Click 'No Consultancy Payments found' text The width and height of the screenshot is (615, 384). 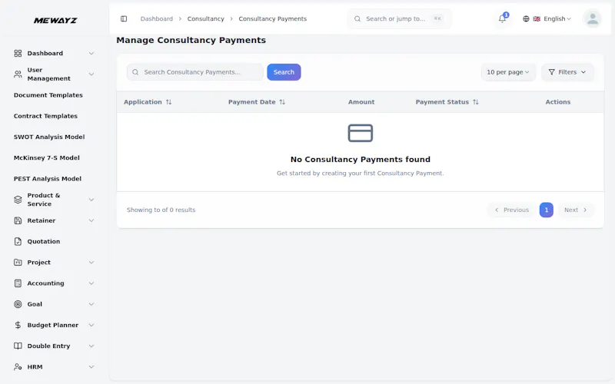(x=360, y=160)
